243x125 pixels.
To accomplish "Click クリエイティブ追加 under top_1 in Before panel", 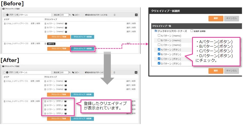I will pyautogui.click(x=59, y=37).
